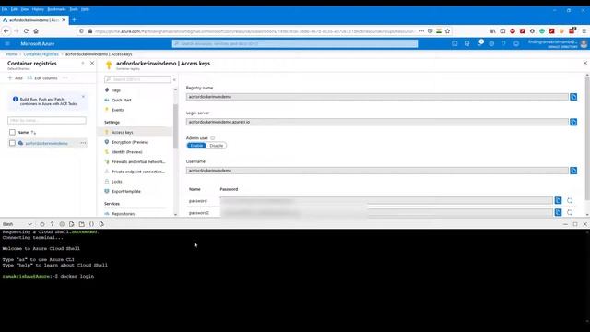Copy the Username field value
This screenshot has width=590, height=332.
click(573, 171)
